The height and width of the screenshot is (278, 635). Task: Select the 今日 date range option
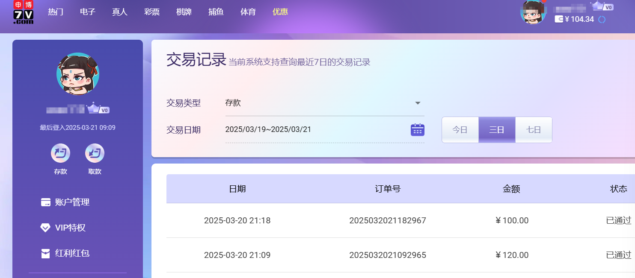pos(460,130)
